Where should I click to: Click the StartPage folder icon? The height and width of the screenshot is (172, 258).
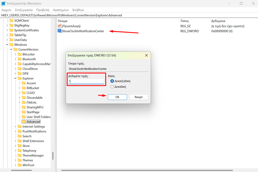tap(24, 112)
